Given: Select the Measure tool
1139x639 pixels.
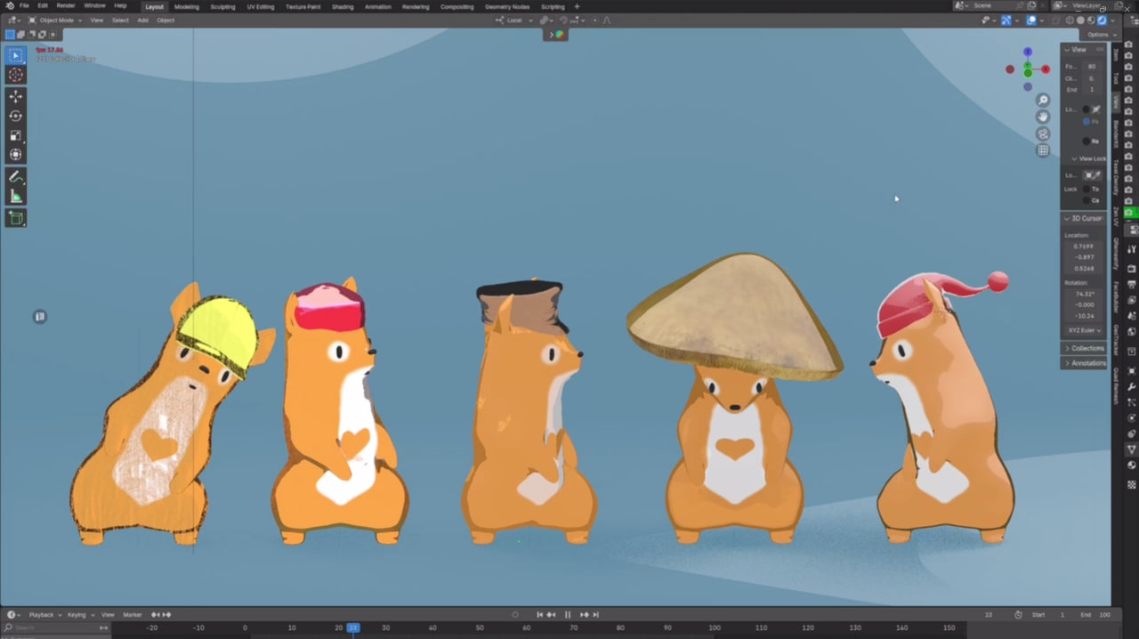Looking at the screenshot, I should pyautogui.click(x=15, y=197).
